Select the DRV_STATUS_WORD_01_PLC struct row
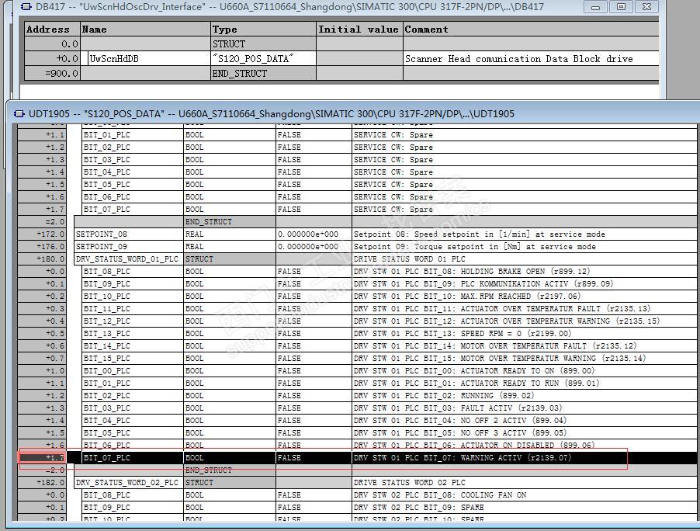700x531 pixels. tap(357, 259)
